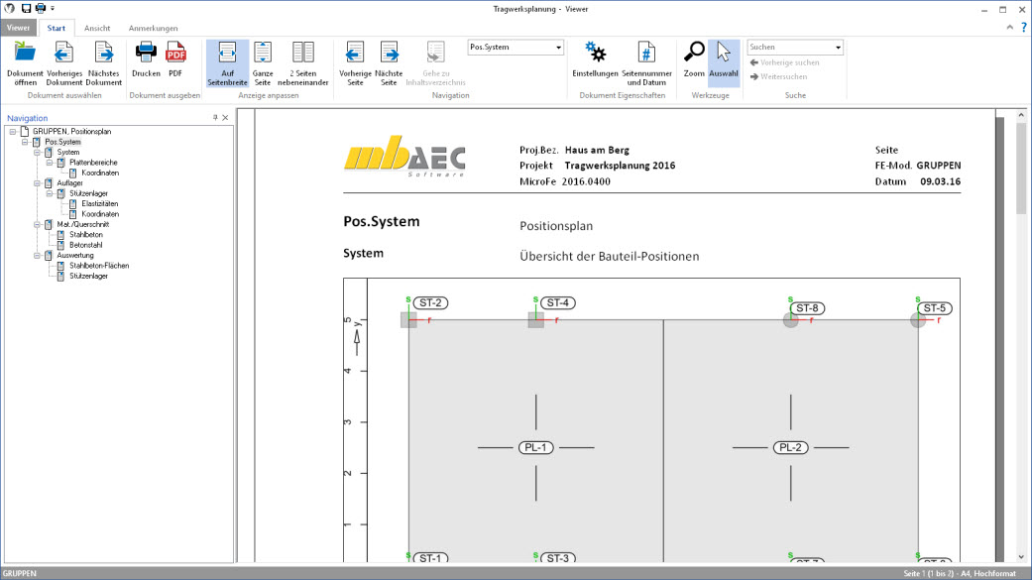Switch to the Ansicht ribbon tab
The width and height of the screenshot is (1032, 580).
[97, 28]
